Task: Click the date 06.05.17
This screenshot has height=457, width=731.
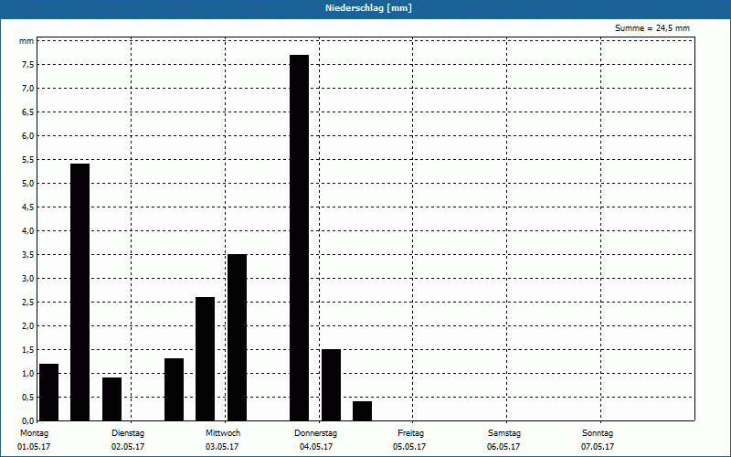Action: [x=503, y=447]
